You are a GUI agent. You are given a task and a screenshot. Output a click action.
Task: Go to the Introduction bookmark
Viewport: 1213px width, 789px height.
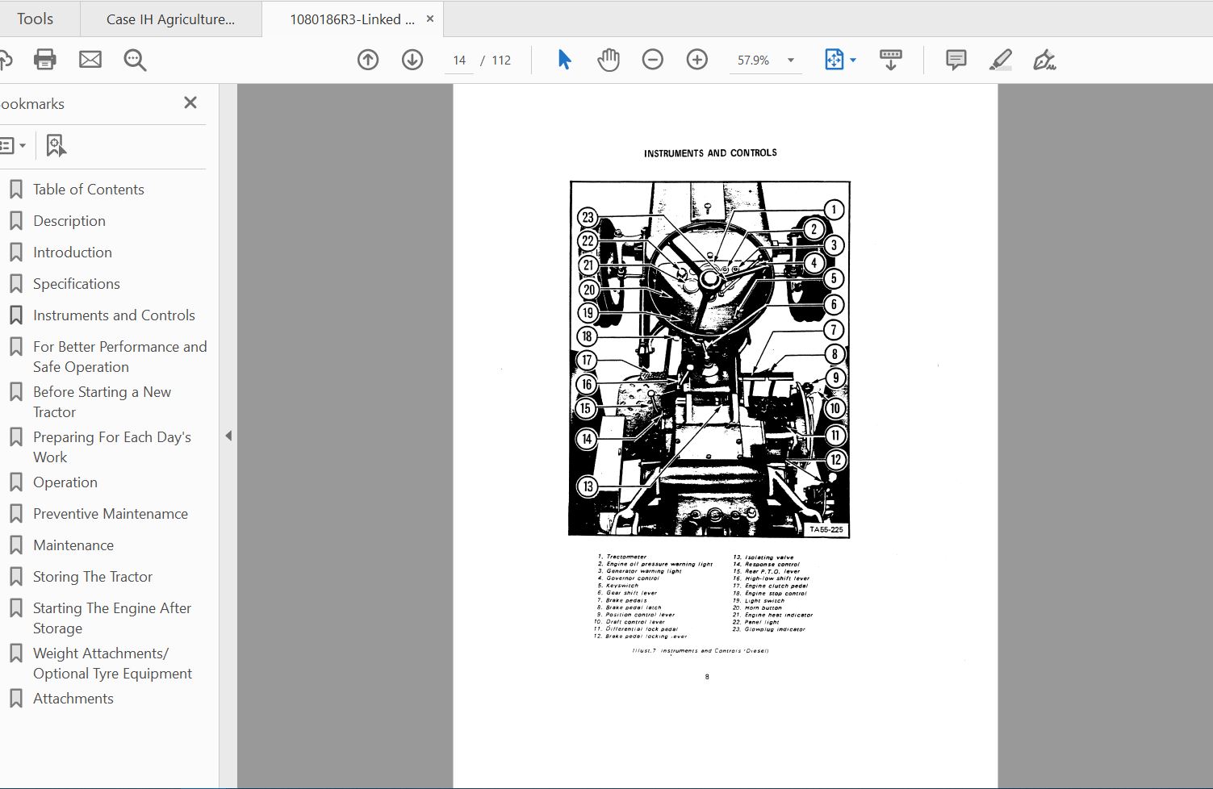point(73,253)
